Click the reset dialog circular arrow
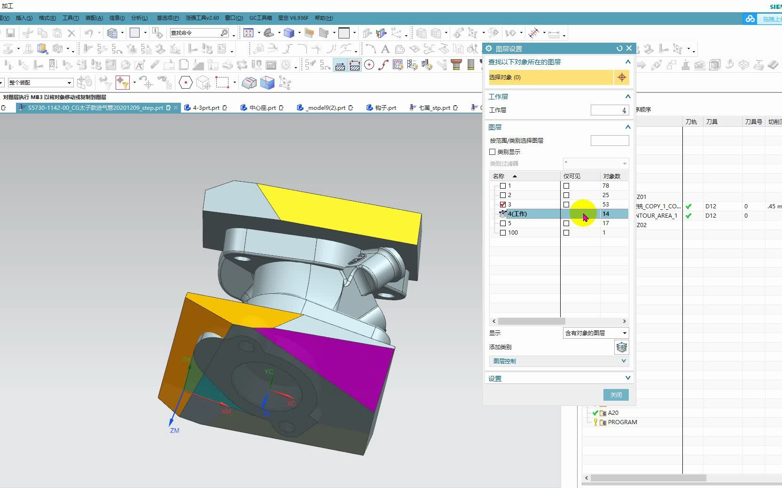The image size is (782, 488). coord(619,48)
